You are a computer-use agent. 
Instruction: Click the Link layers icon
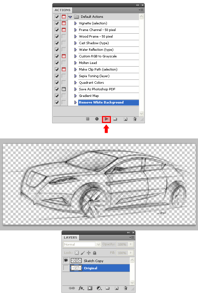pyautogui.click(x=72, y=288)
